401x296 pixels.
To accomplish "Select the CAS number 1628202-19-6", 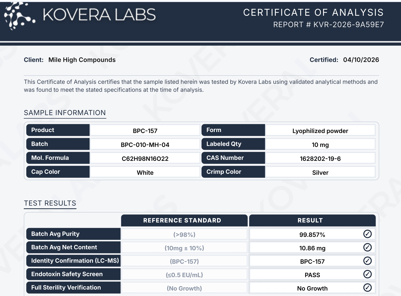I will tap(320, 159).
